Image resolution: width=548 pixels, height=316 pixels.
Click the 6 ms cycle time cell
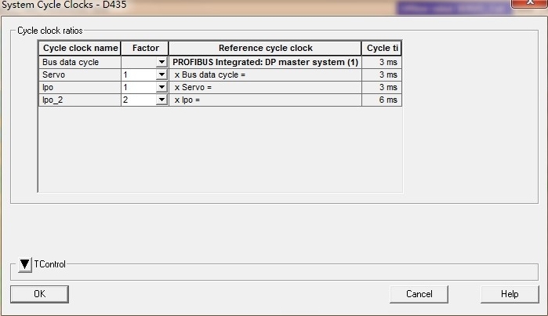pyautogui.click(x=382, y=100)
